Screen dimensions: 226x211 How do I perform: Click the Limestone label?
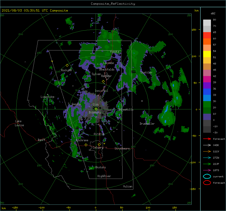coord(47,97)
